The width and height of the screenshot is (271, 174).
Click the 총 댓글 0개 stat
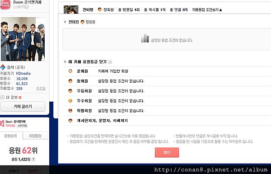pyautogui.click(x=179, y=10)
